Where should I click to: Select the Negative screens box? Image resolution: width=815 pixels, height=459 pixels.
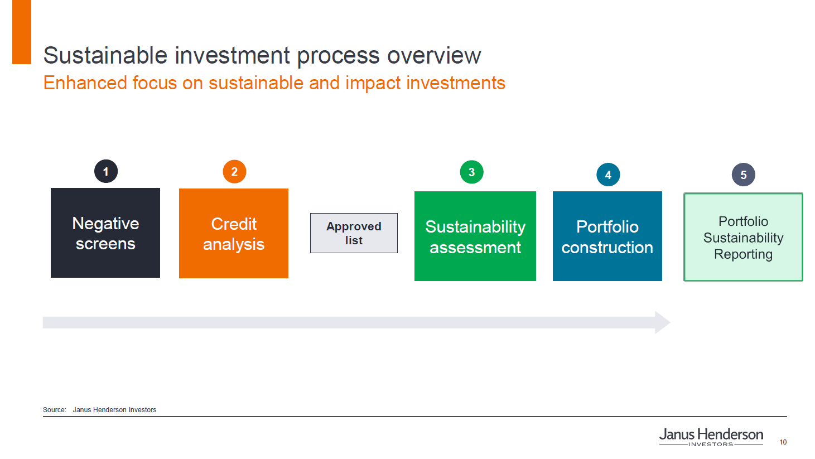click(105, 233)
